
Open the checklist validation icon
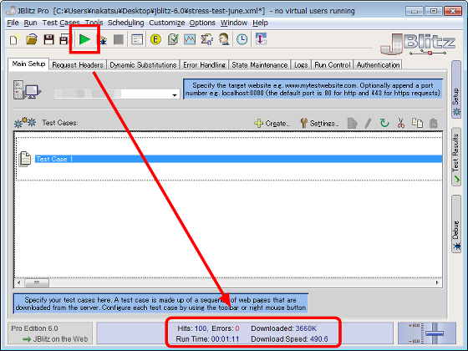click(x=173, y=39)
